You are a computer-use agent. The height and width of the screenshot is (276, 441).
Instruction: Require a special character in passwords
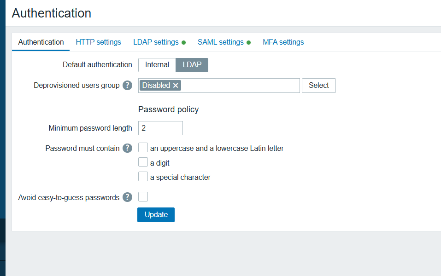(143, 177)
